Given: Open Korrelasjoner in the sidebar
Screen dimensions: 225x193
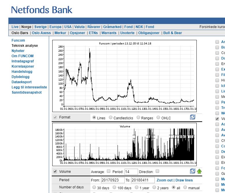Looking at the screenshot, I should pos(23,66).
